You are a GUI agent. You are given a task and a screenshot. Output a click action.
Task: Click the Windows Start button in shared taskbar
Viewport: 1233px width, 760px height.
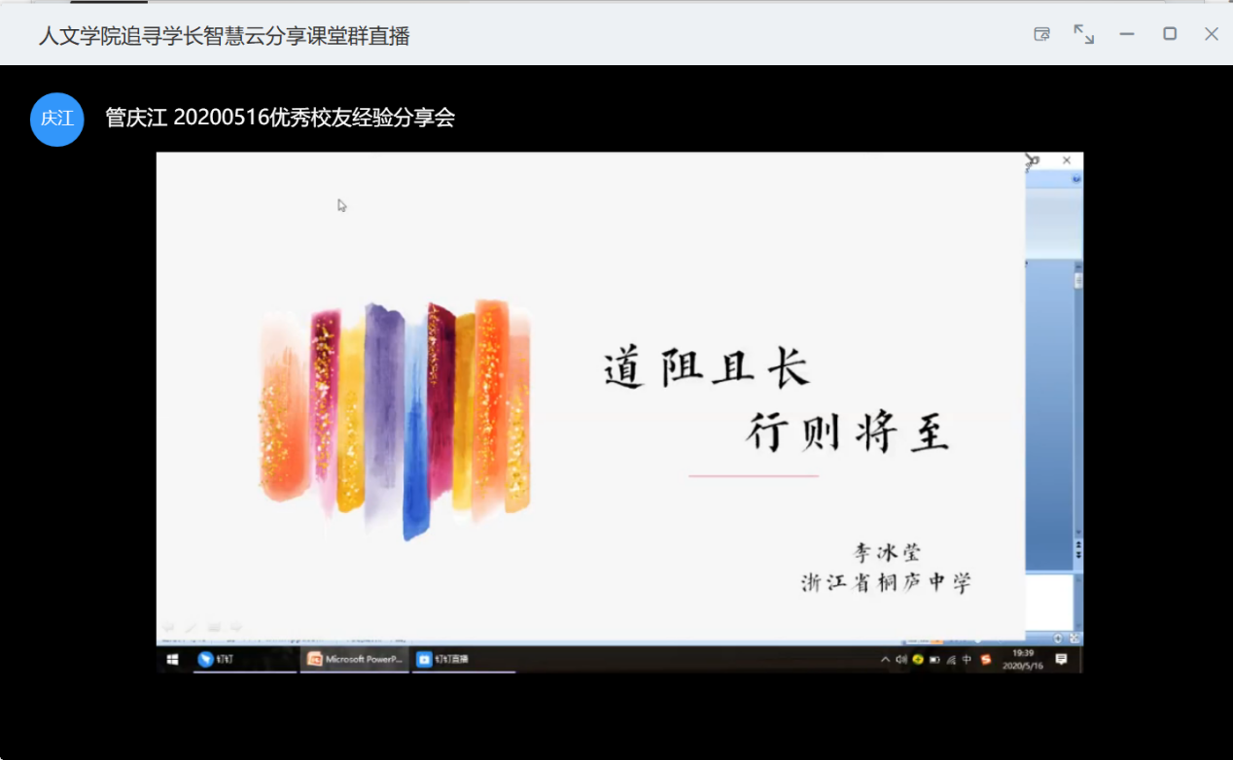(173, 659)
